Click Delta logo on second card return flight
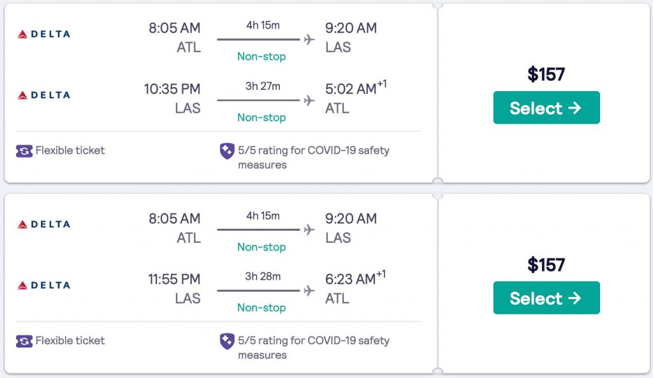 43,285
